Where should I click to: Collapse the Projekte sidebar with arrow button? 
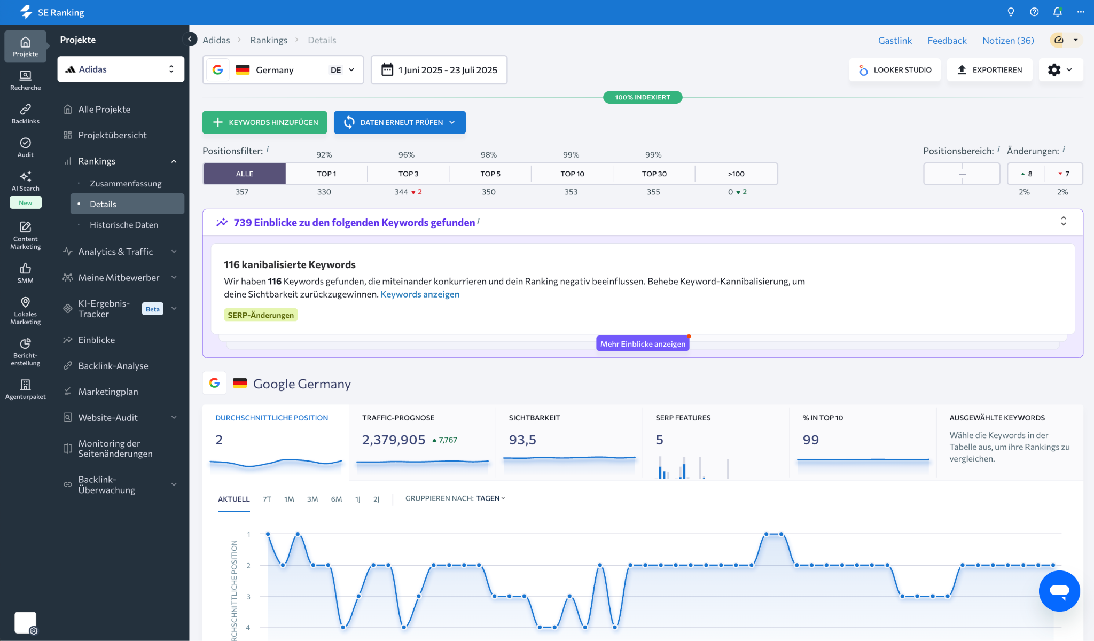[190, 39]
